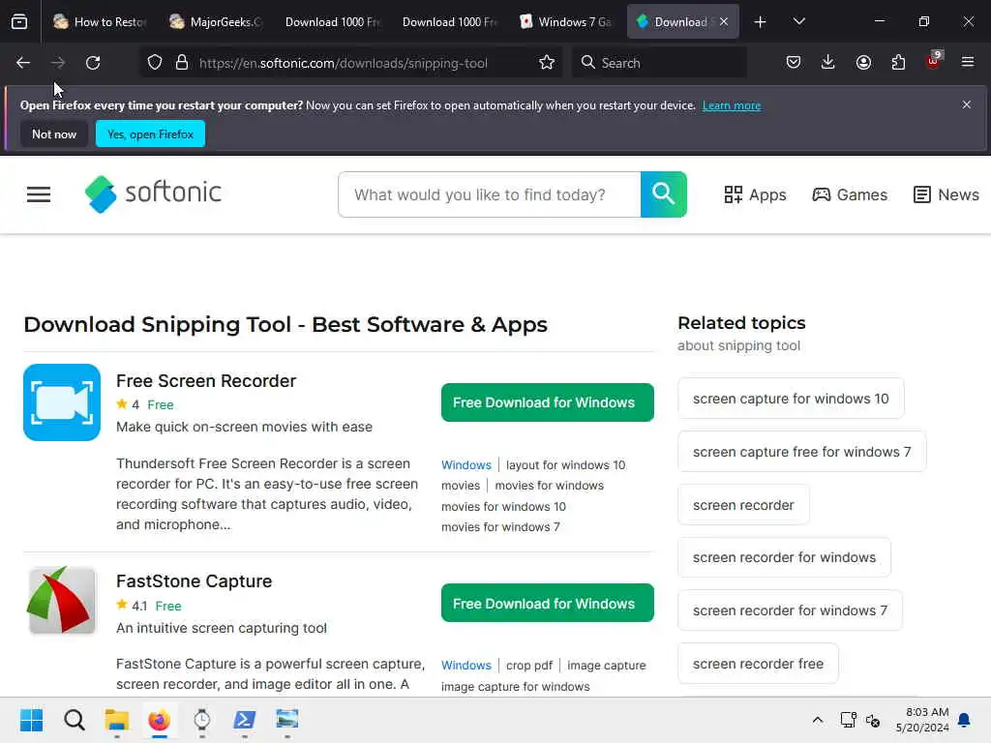
Task: Switch to the MajorGeeks tab
Action: click(216, 22)
